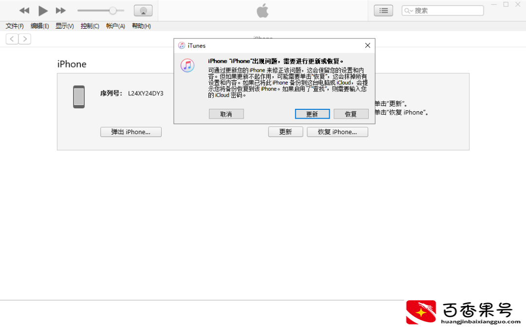526x327 pixels.
Task: Close the main iTunes window
Action: point(518,5)
